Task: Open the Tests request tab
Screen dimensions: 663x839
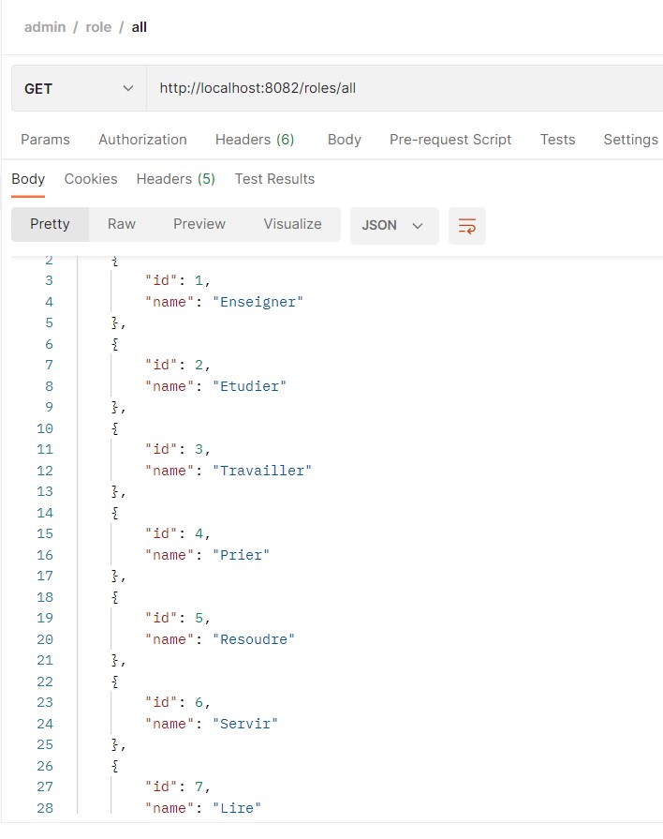Action: 557,139
